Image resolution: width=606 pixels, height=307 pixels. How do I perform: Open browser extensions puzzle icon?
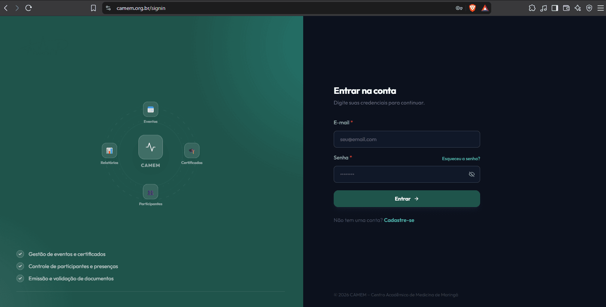532,8
